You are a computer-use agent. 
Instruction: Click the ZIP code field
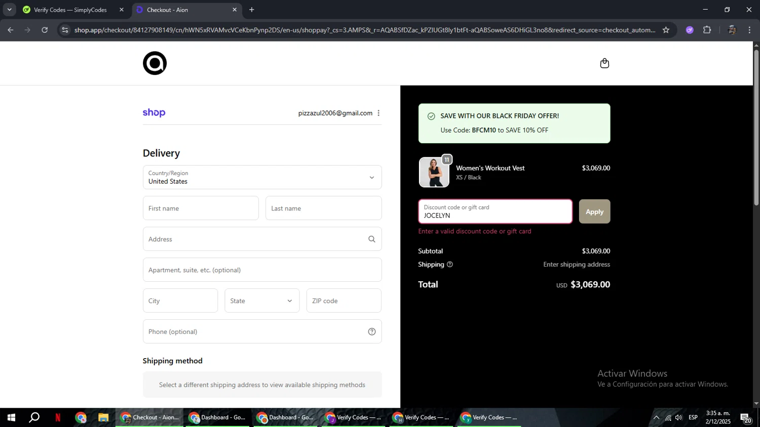[344, 301]
